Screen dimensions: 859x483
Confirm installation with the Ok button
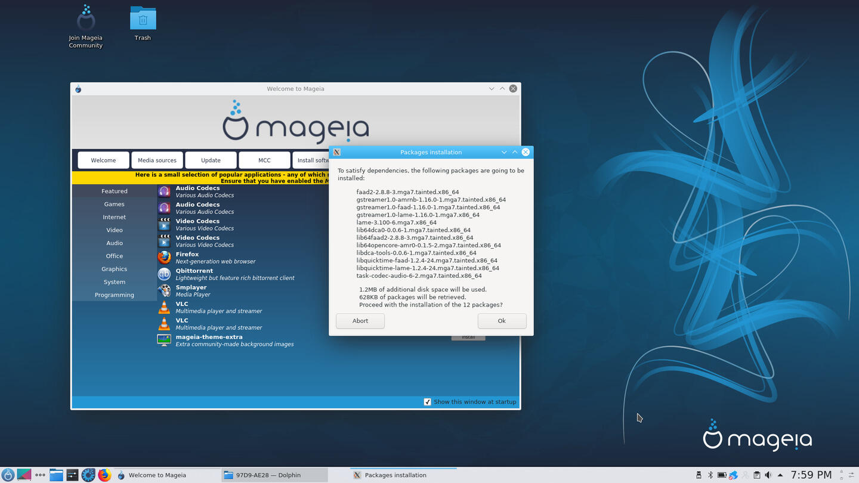click(502, 321)
